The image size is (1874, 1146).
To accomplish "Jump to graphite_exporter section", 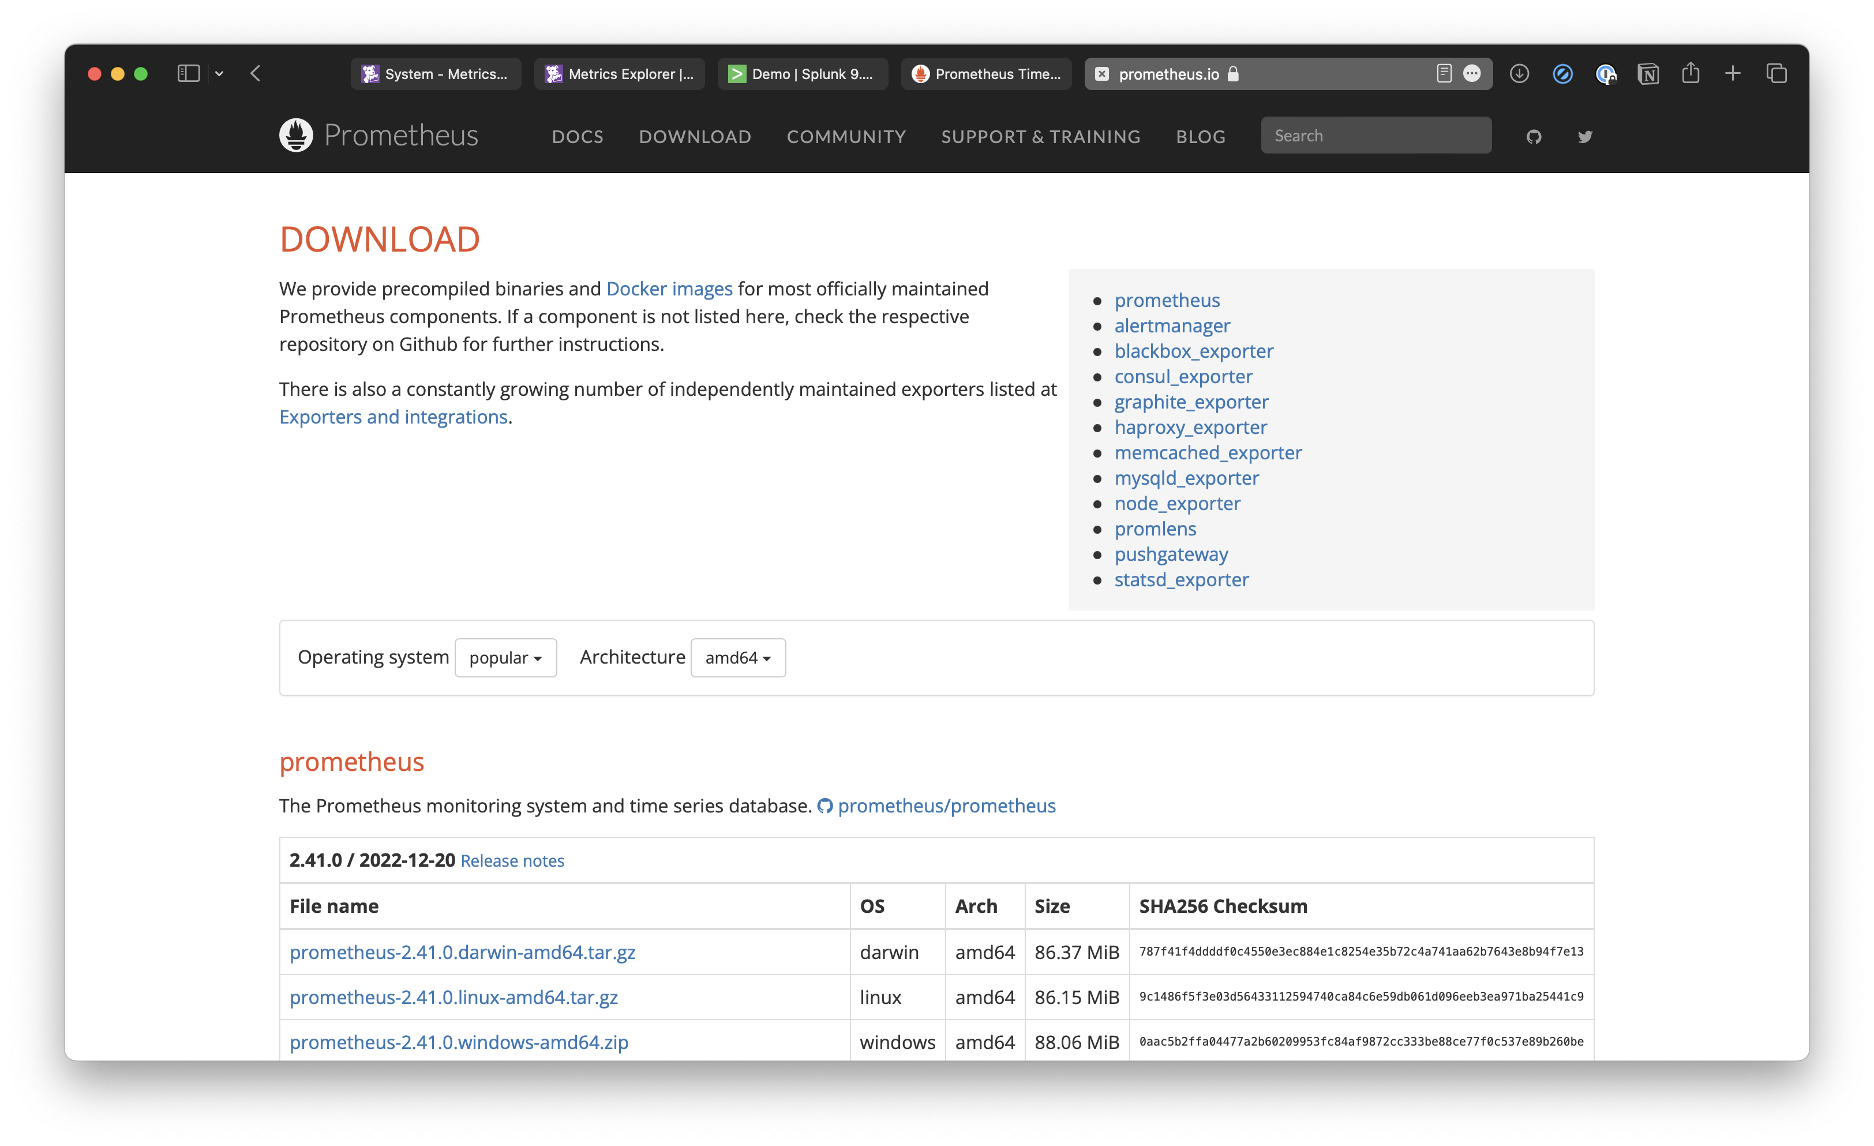I will pyautogui.click(x=1191, y=402).
